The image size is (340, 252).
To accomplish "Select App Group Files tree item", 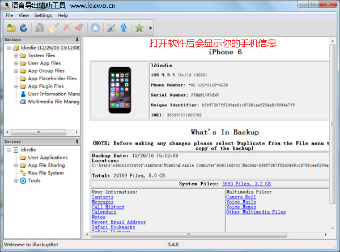I will pos(46,71).
